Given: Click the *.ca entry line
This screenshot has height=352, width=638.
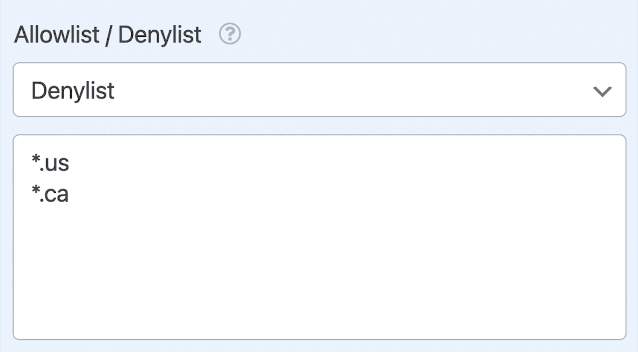Looking at the screenshot, I should [x=50, y=194].
